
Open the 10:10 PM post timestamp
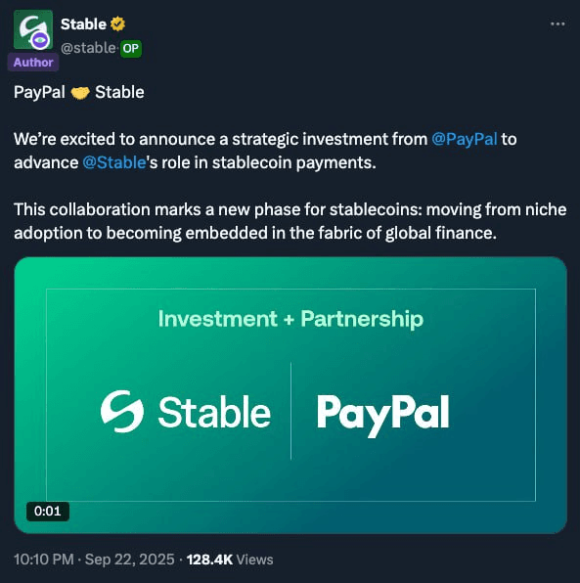click(44, 560)
